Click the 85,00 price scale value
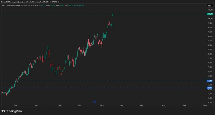Screen dimensions: 215x115 click(210, 45)
